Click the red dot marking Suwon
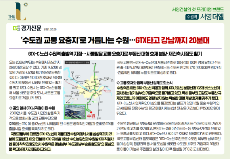The width and height of the screenshot is (230, 159). pos(91,112)
